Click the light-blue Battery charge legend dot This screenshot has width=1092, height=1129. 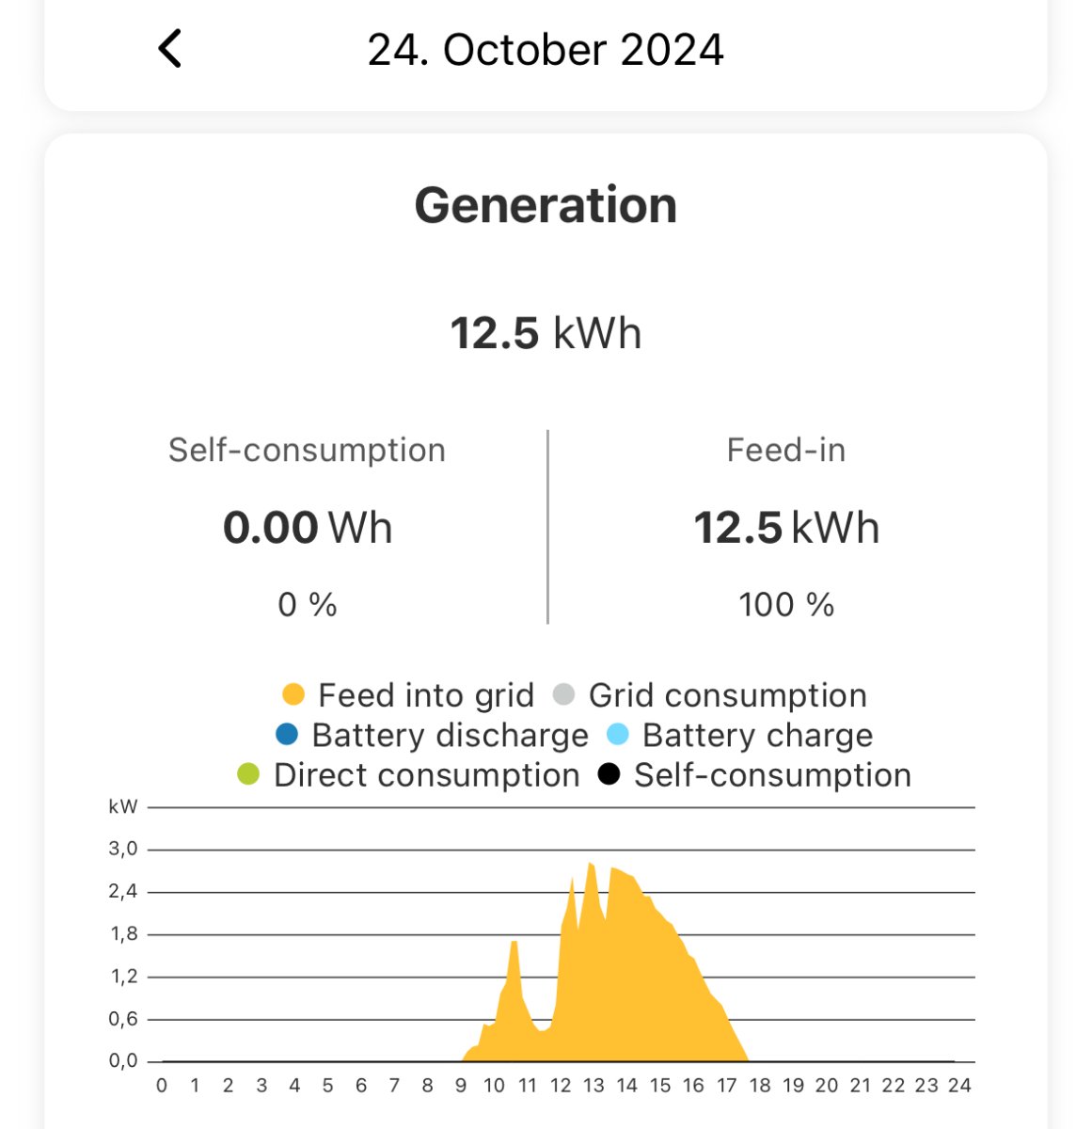(x=618, y=735)
